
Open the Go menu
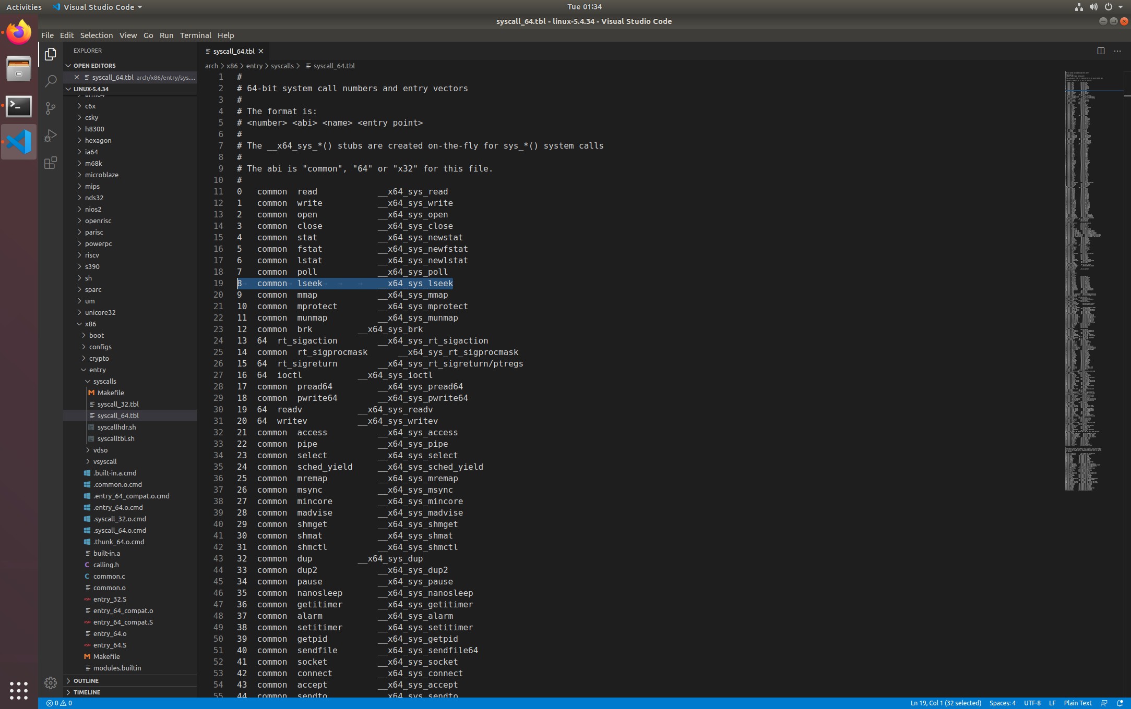point(148,35)
